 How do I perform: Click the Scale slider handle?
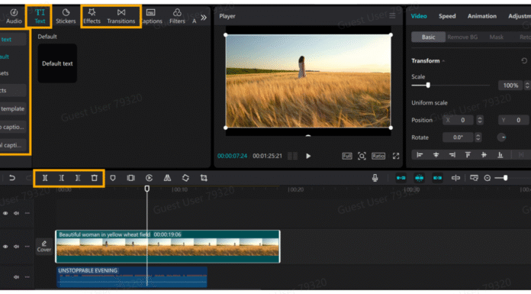pos(428,85)
